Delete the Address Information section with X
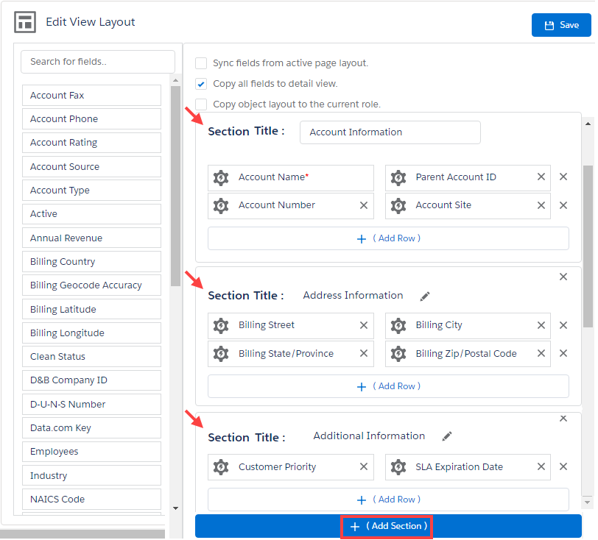Image resolution: width=598 pixels, height=540 pixels. pyautogui.click(x=563, y=277)
